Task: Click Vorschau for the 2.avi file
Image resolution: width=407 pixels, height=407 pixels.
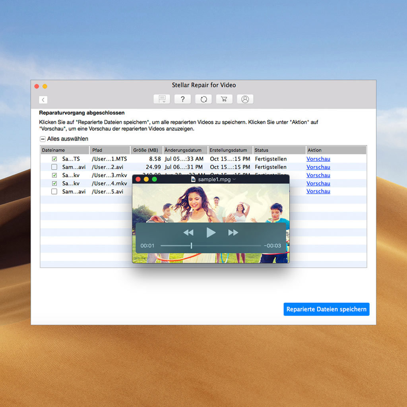Action: [318, 167]
